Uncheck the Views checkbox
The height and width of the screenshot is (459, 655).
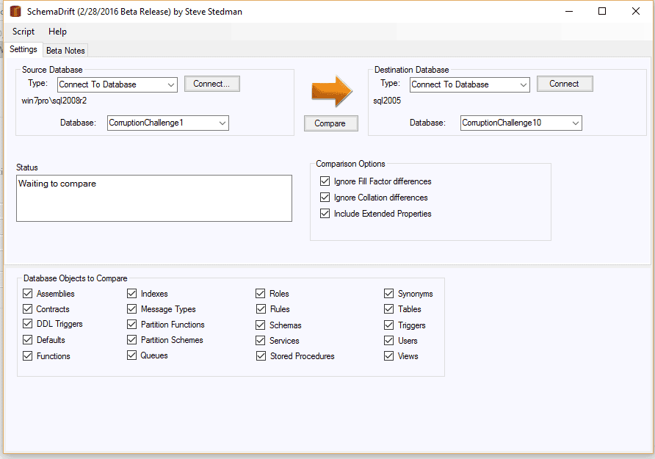tap(389, 356)
